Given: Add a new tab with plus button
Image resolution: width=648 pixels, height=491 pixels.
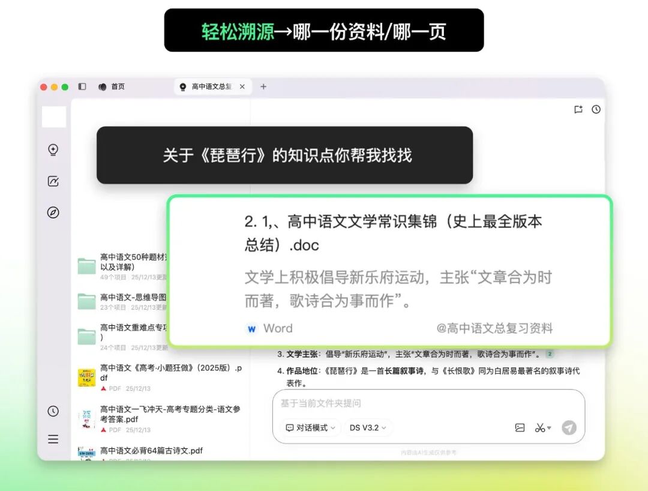Looking at the screenshot, I should point(263,87).
